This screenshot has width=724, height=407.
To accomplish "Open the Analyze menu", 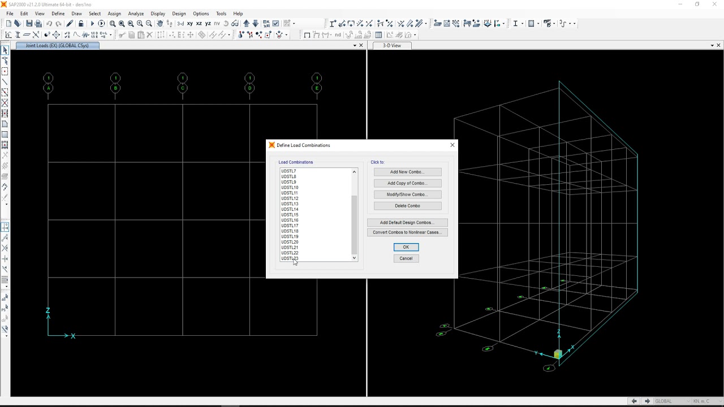I will coord(136,14).
